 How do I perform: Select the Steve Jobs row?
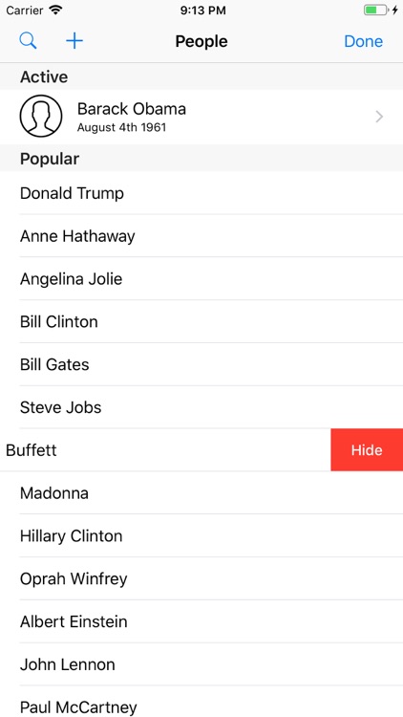201,407
